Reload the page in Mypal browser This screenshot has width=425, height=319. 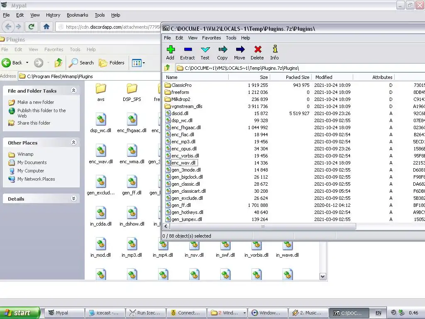point(32,27)
